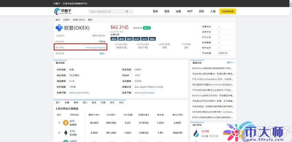Click the 支持中文 checkmark
This screenshot has width=292, height=142.
(219, 32)
